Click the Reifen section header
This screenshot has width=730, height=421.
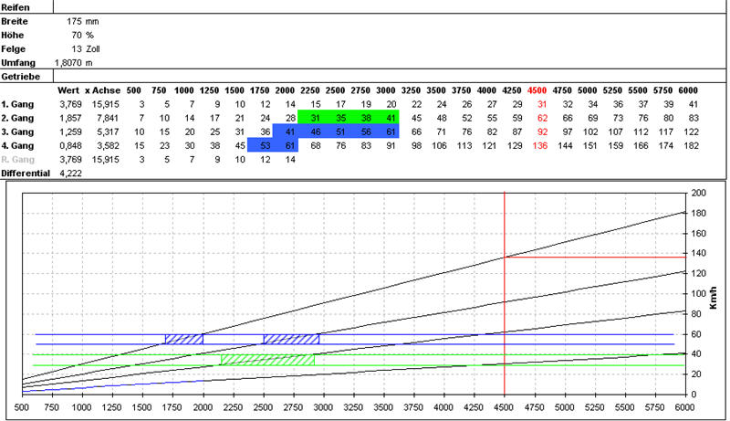(x=17, y=5)
